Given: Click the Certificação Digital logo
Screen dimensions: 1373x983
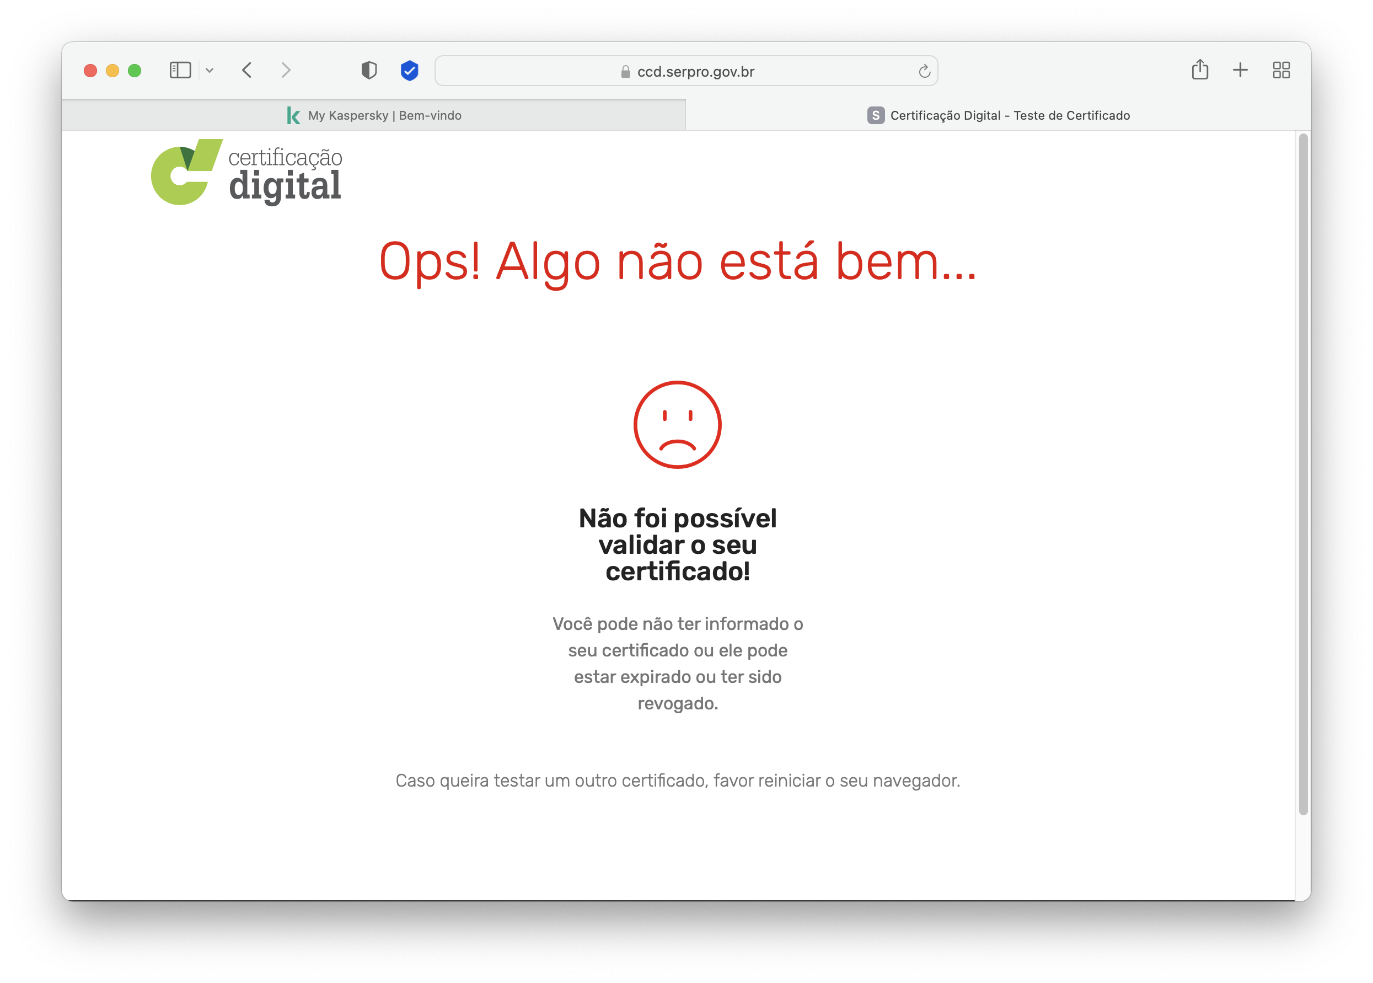Looking at the screenshot, I should click(x=246, y=173).
